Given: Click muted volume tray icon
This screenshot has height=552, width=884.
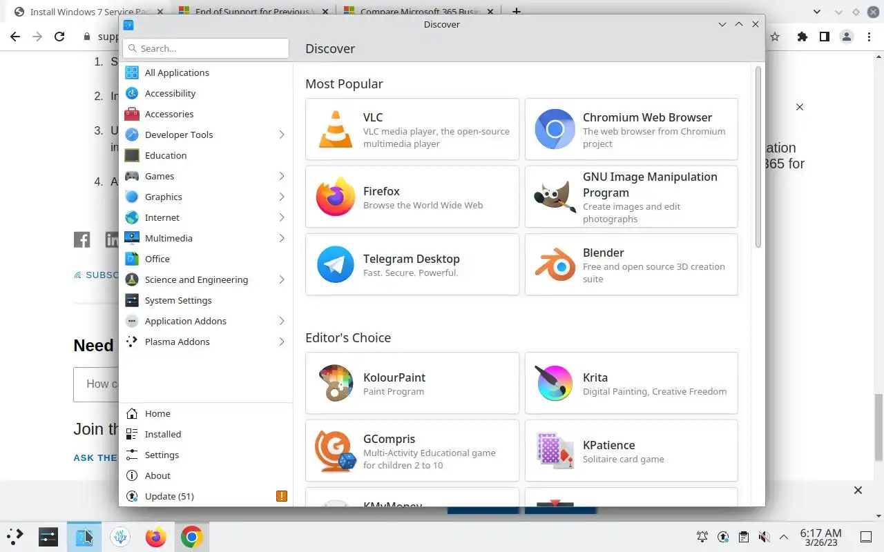Looking at the screenshot, I should pos(764,537).
